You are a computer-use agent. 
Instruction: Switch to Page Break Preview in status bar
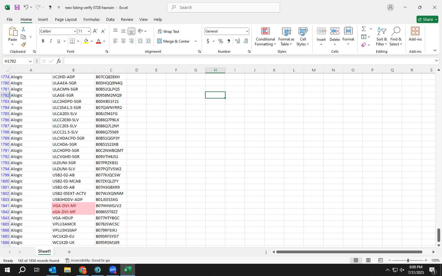(x=381, y=260)
